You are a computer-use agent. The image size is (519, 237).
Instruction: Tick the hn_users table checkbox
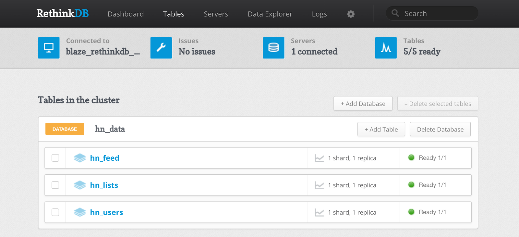[x=55, y=212]
